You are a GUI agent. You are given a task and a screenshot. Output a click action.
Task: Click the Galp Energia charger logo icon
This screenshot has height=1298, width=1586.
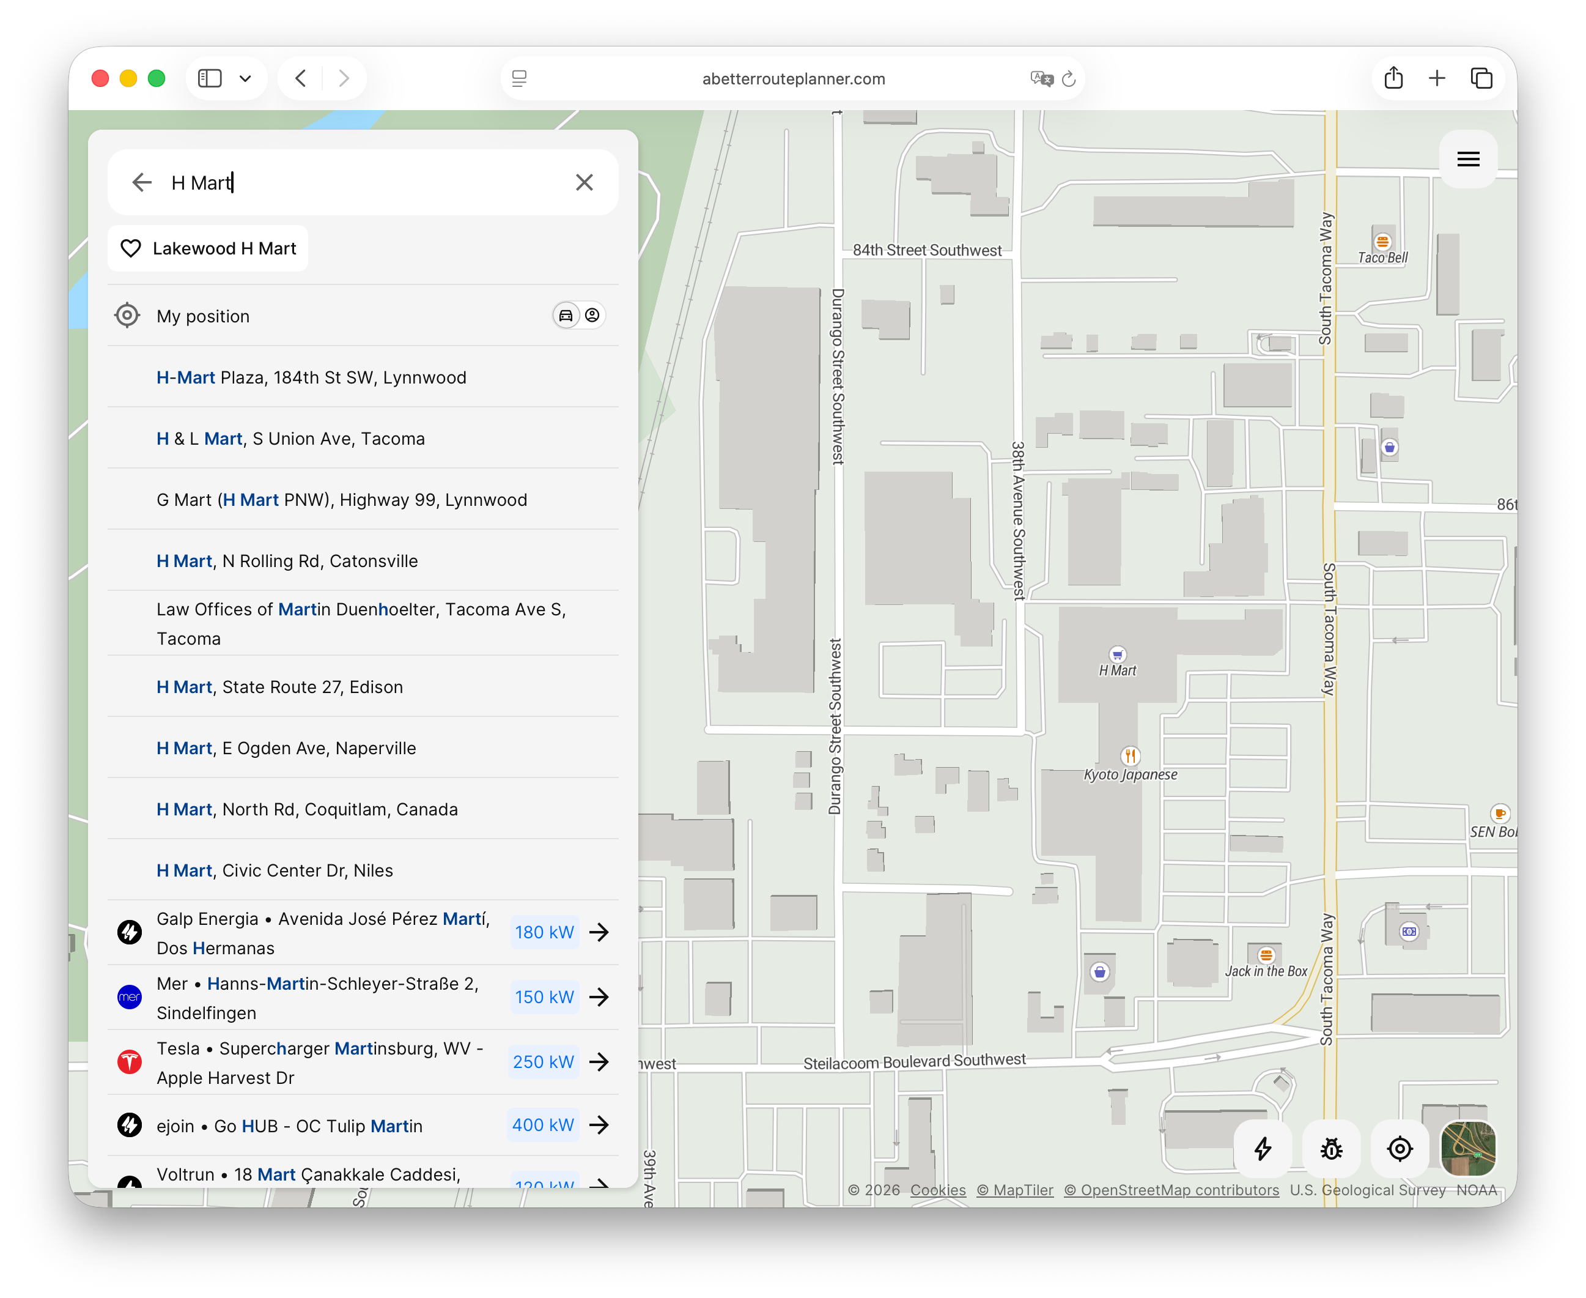pos(130,932)
